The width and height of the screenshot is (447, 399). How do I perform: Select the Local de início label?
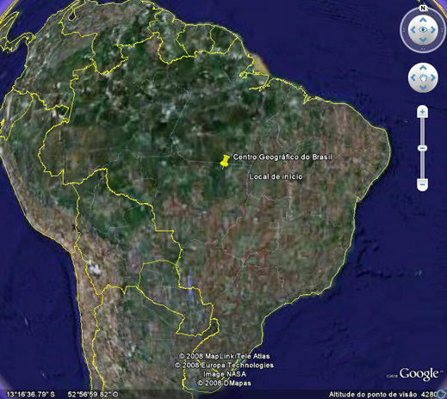coord(276,176)
